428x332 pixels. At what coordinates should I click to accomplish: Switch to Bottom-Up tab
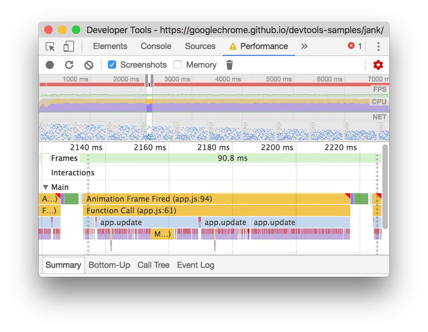[x=109, y=265]
